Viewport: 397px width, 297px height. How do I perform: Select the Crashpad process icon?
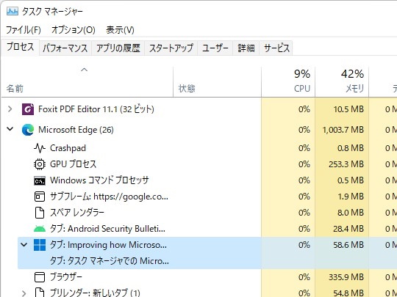40,148
